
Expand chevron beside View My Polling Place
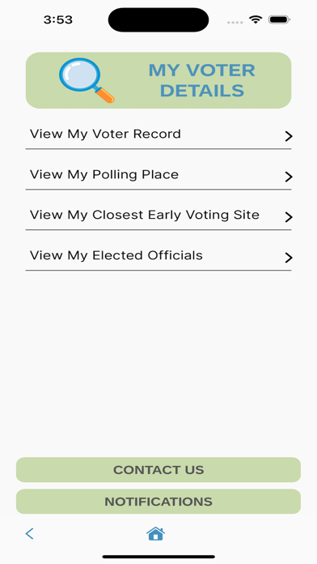(288, 177)
